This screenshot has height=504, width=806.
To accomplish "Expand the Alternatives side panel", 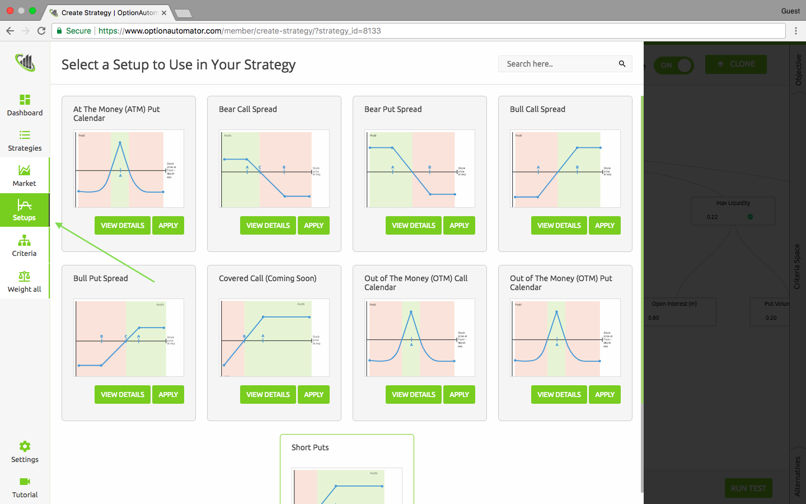I will (x=798, y=476).
